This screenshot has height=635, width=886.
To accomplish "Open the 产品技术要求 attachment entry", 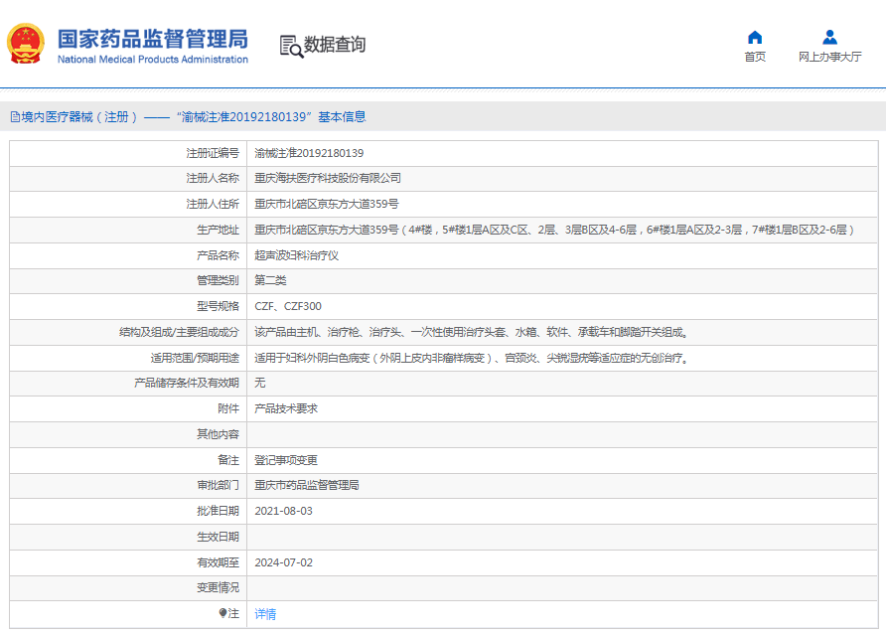I will [286, 408].
